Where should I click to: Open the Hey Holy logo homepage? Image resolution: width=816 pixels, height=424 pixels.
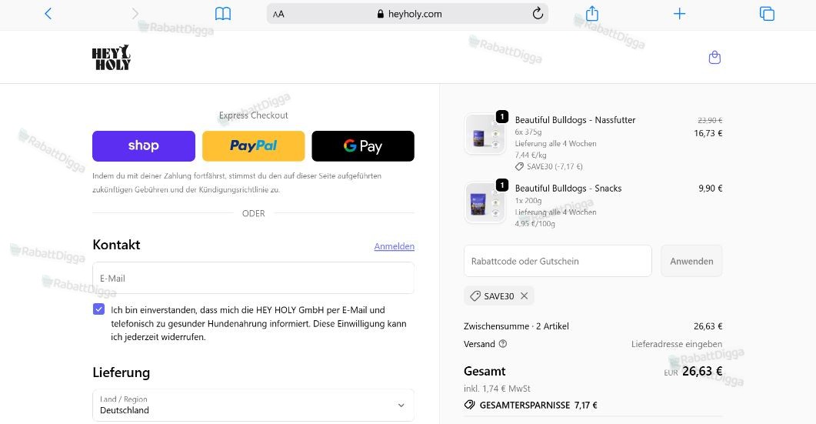112,57
